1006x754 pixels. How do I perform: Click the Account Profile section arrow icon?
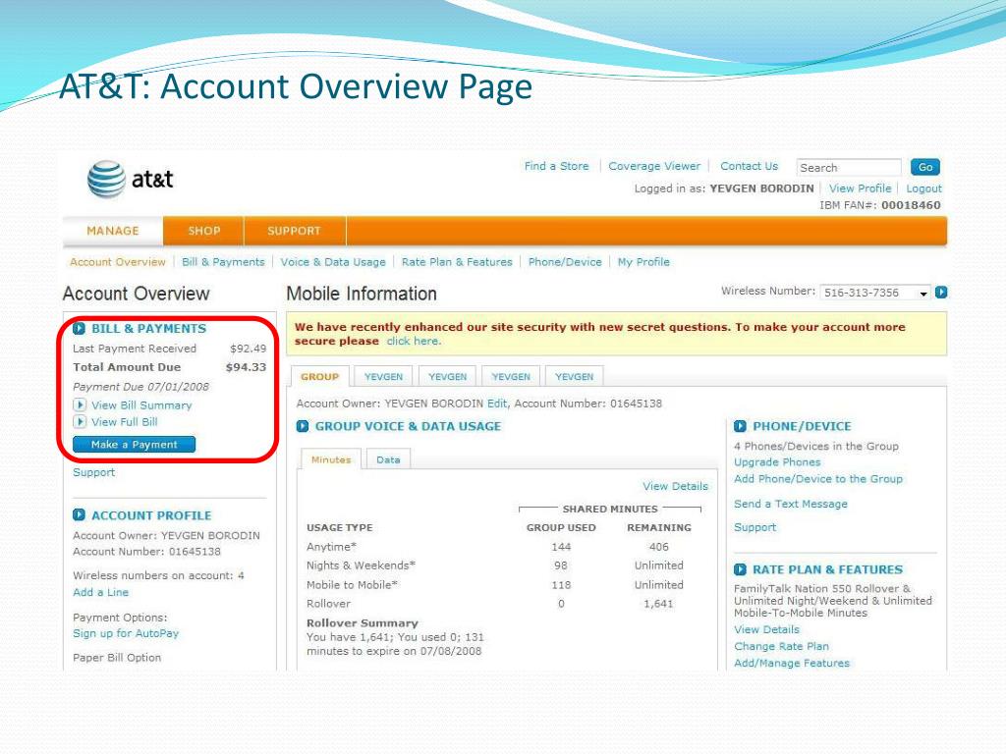tap(79, 514)
